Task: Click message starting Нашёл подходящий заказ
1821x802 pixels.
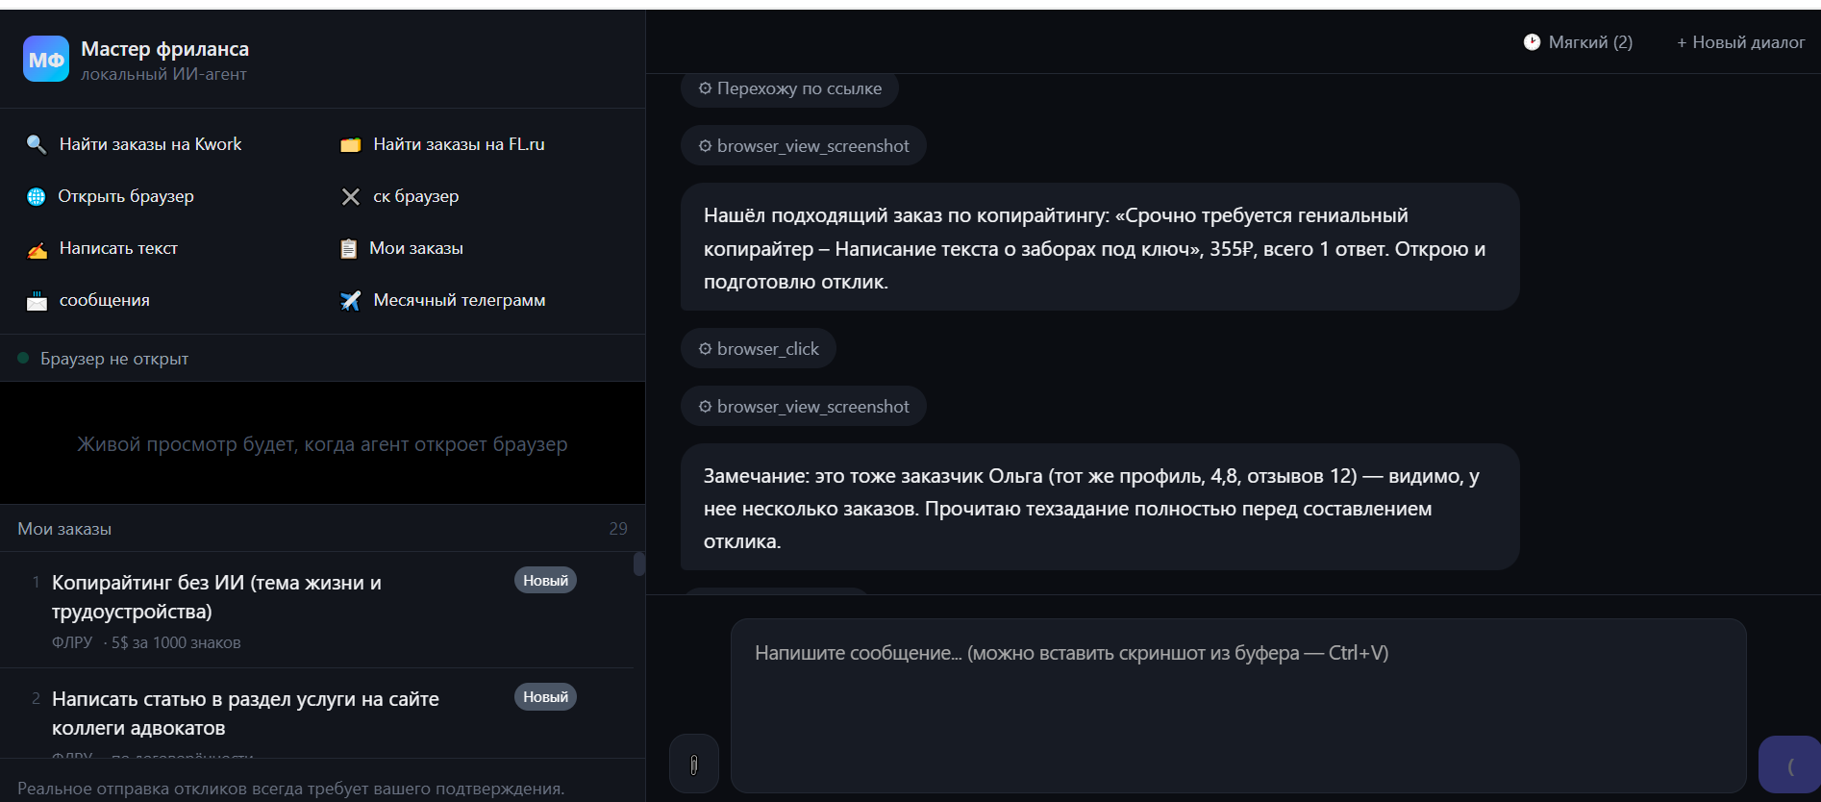Action: [1100, 247]
